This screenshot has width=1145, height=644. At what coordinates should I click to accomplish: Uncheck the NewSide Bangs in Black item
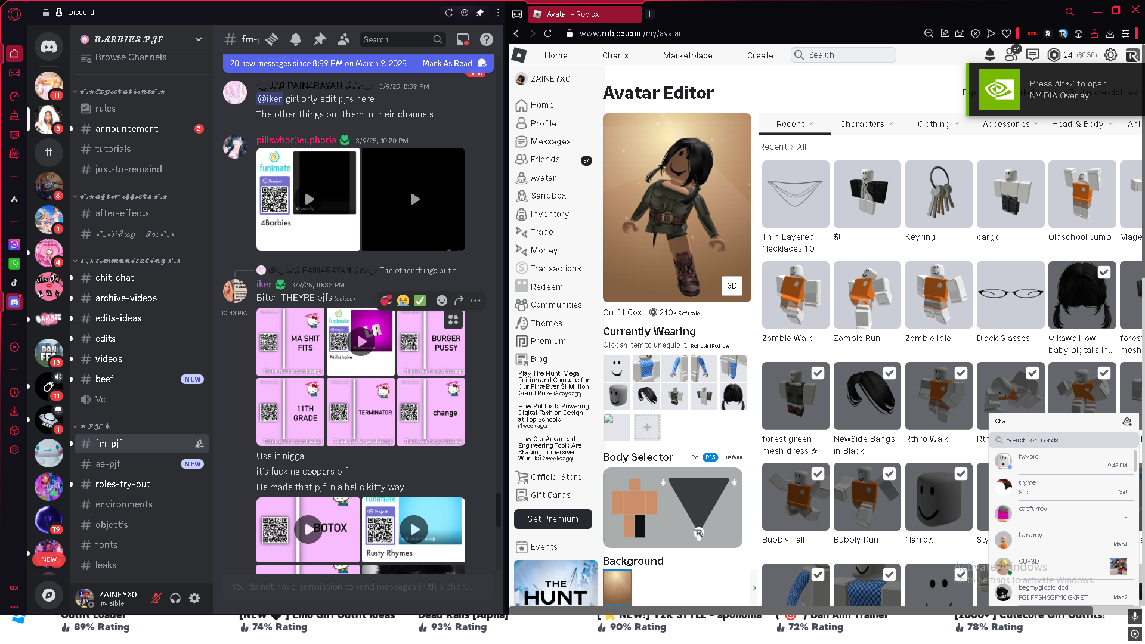click(x=889, y=373)
